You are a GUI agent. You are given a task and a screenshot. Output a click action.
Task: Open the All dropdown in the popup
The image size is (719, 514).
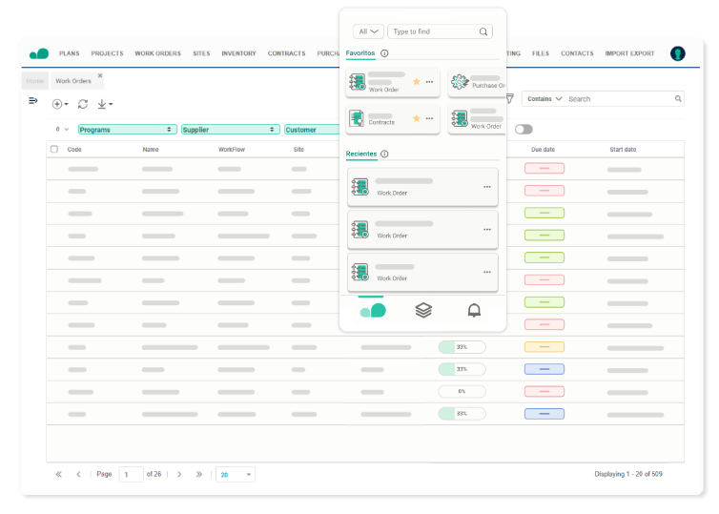(x=368, y=31)
